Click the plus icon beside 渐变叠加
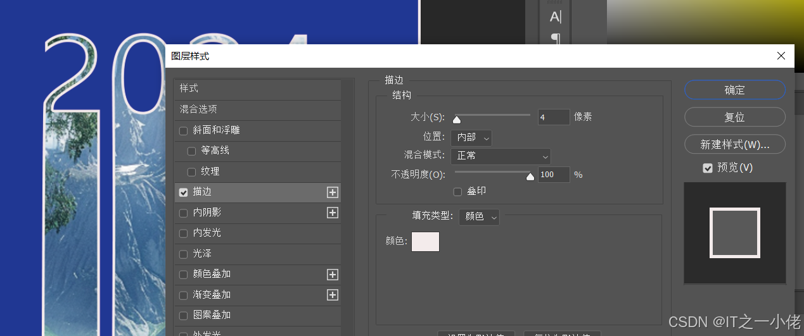 pyautogui.click(x=333, y=295)
